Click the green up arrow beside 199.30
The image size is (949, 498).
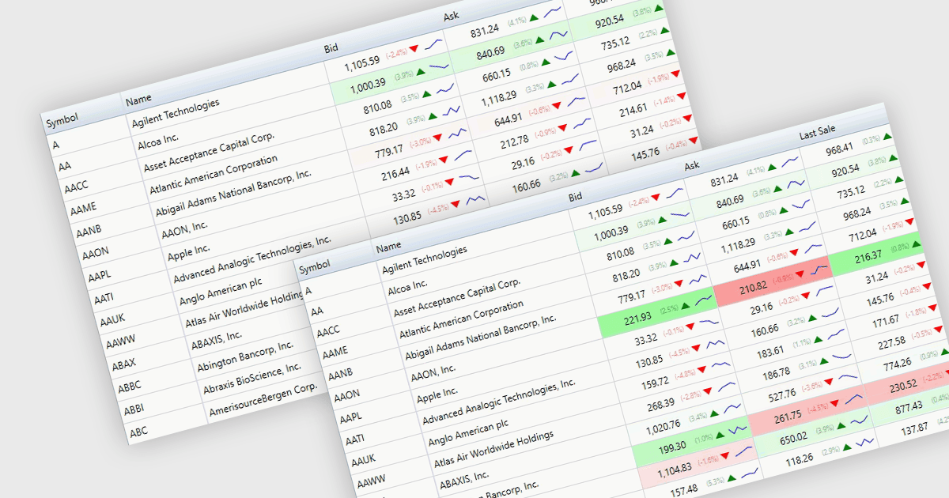tap(722, 434)
